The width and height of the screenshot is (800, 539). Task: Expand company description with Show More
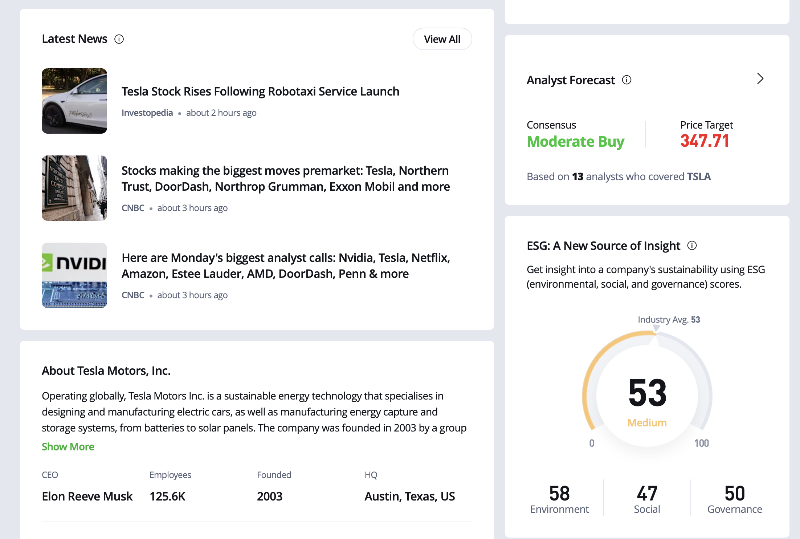coord(68,446)
